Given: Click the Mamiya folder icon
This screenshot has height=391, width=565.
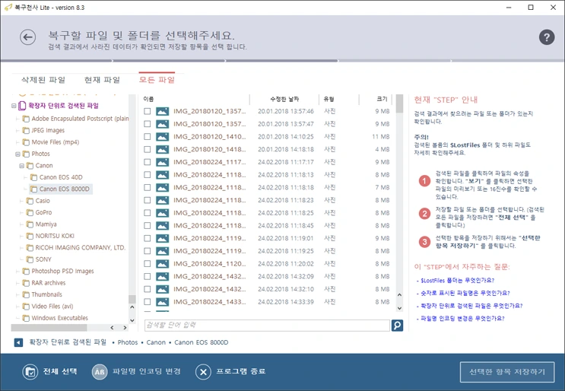Looking at the screenshot, I should tap(30, 224).
